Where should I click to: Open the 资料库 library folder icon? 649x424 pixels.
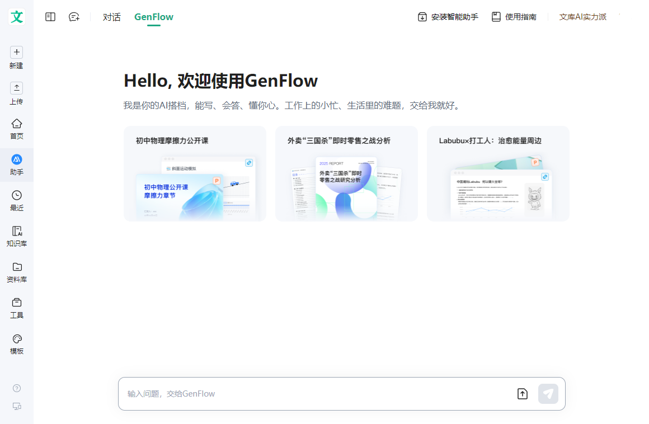(16, 267)
